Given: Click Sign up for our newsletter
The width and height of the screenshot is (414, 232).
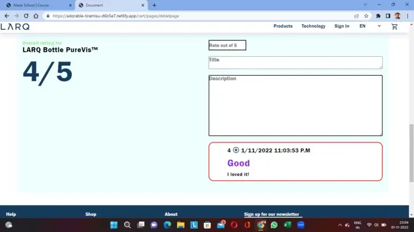Looking at the screenshot, I should 271,214.
